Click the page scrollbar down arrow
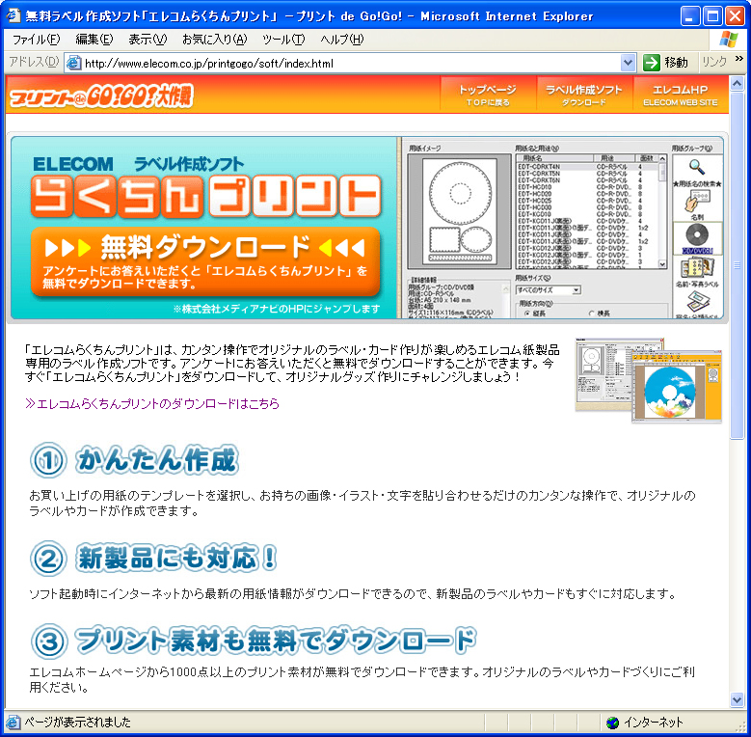 tap(737, 699)
